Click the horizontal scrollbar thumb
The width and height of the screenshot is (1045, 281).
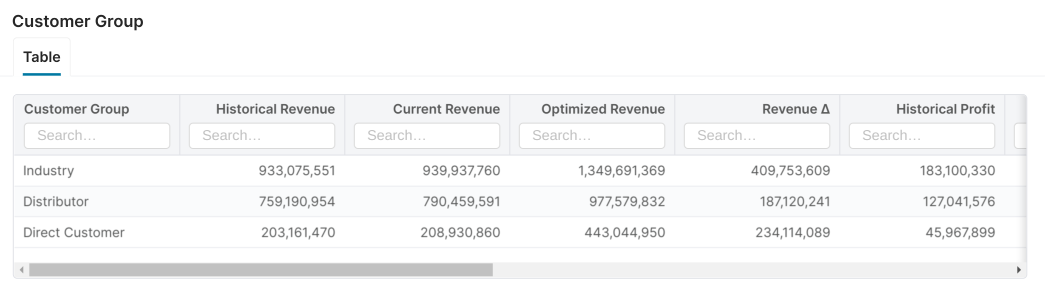pos(260,270)
